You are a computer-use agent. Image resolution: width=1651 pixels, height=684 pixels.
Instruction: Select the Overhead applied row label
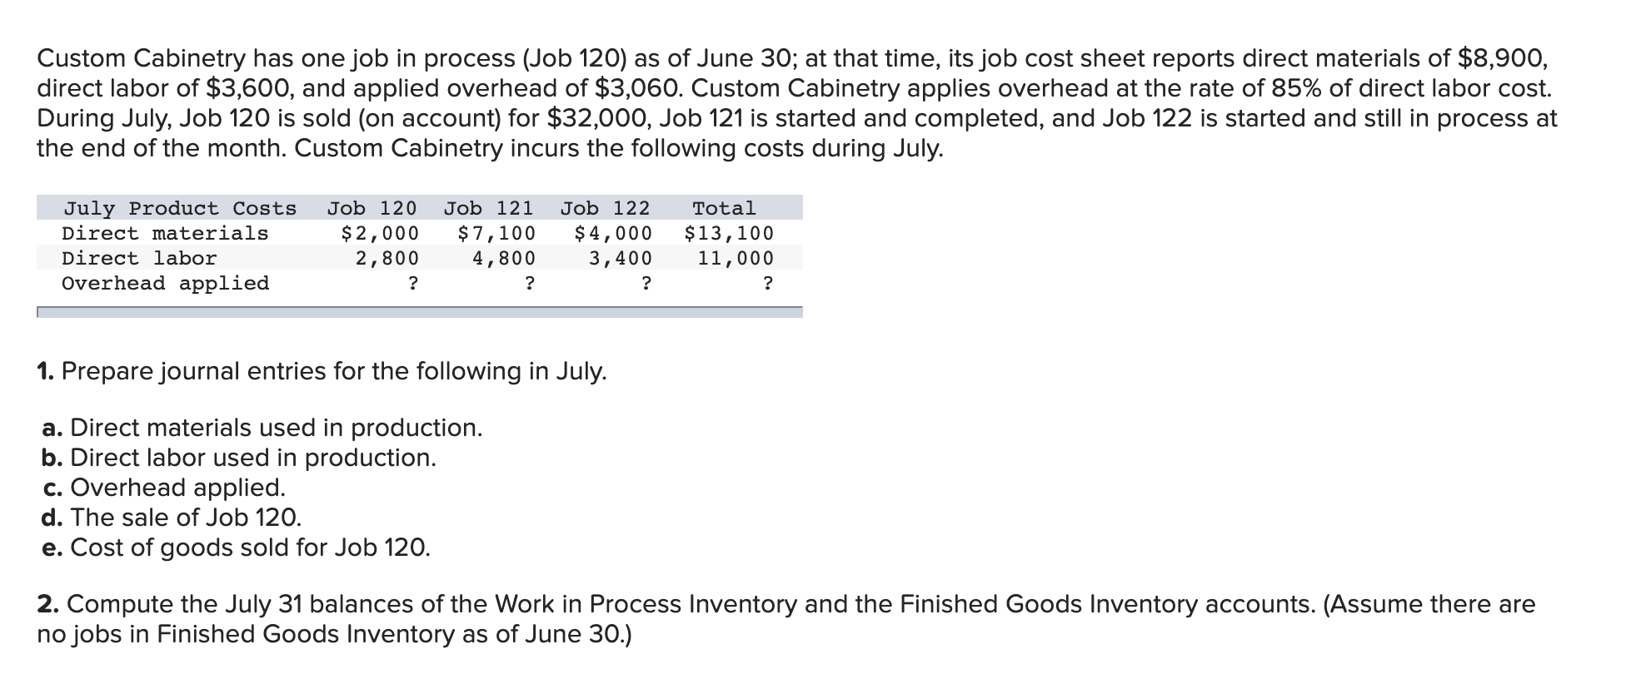[x=165, y=283]
